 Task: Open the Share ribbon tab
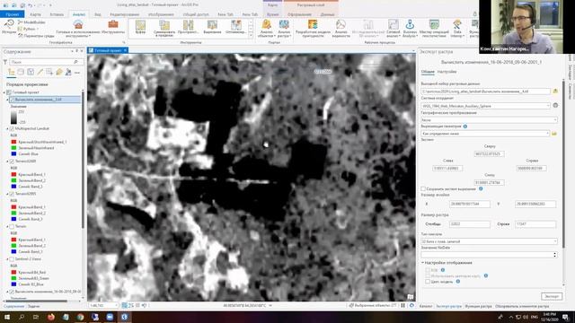point(196,14)
